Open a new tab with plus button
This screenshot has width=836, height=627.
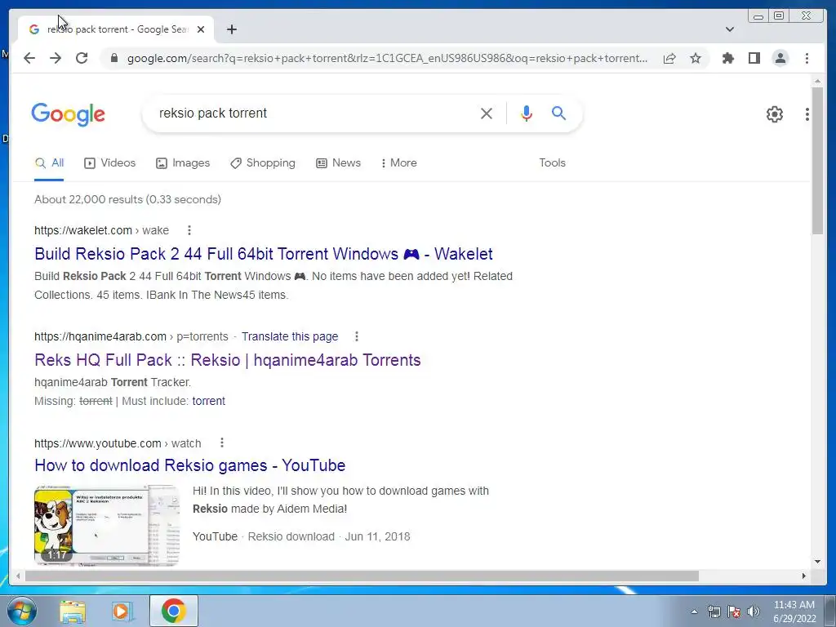(x=231, y=29)
